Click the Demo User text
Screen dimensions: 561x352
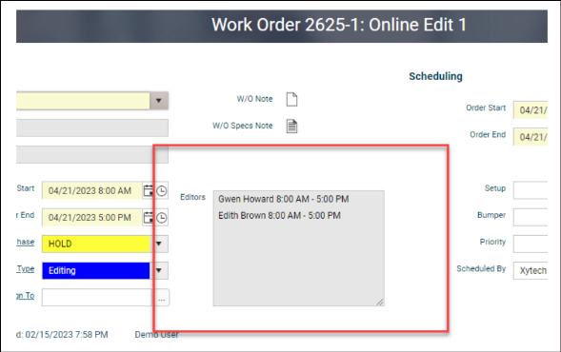click(156, 335)
